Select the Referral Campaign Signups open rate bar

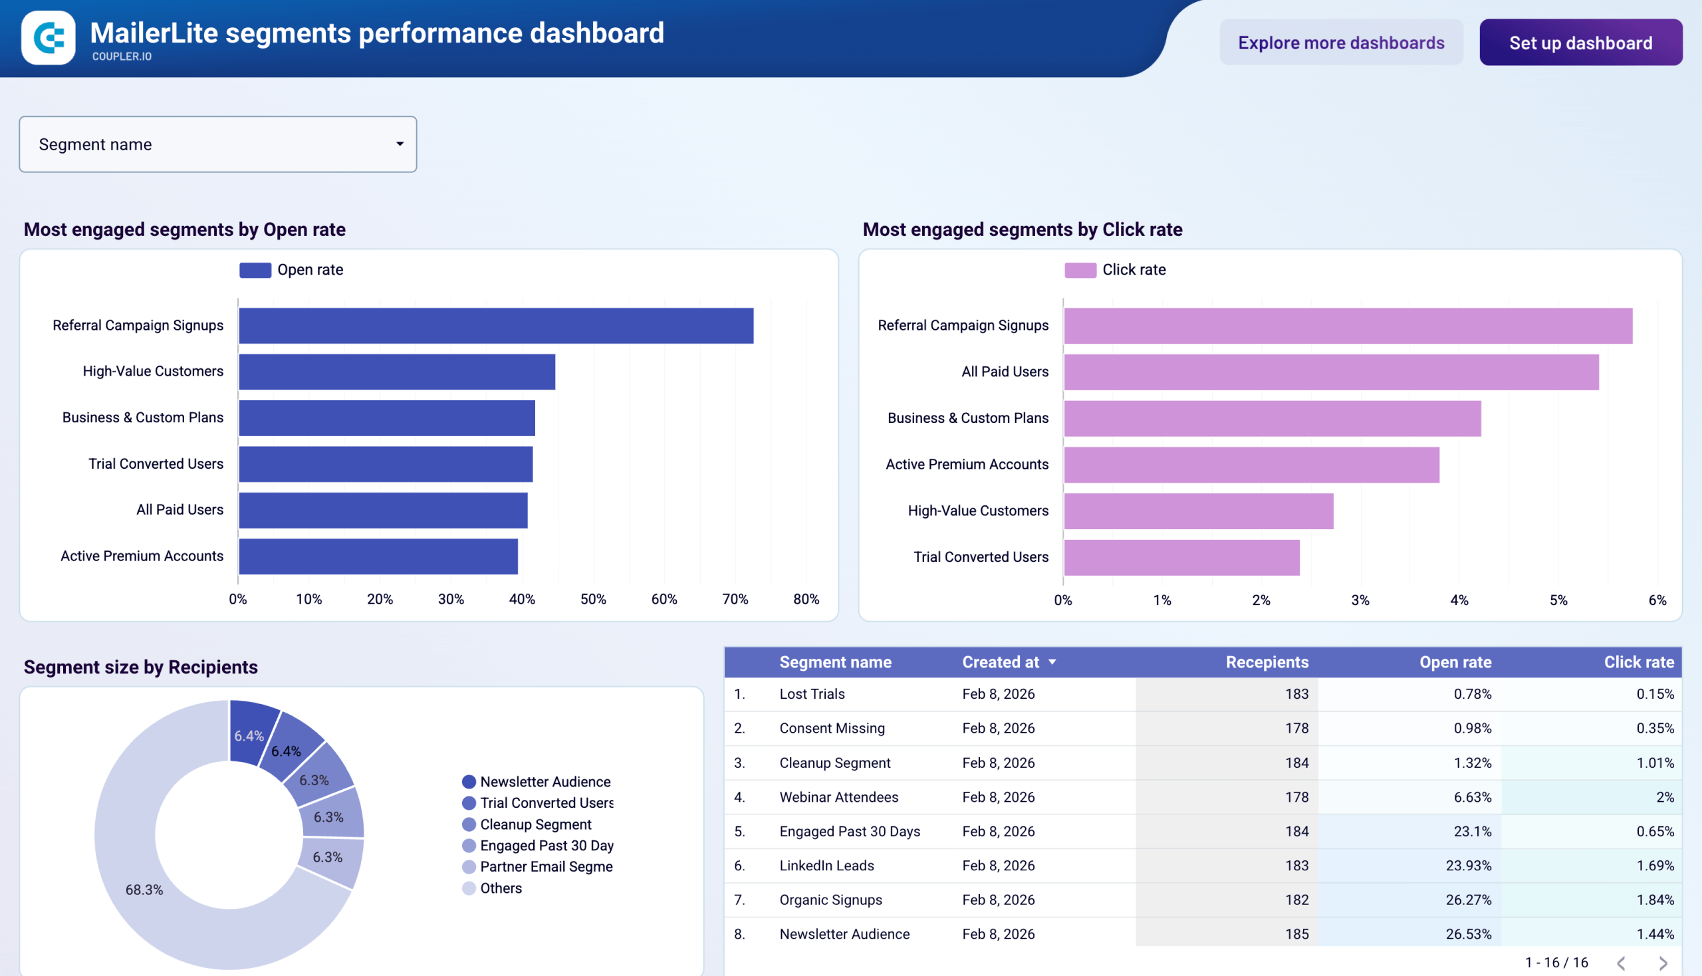click(495, 325)
